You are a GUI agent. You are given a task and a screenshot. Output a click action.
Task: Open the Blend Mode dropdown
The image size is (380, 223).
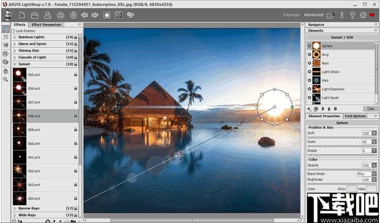pos(366,174)
